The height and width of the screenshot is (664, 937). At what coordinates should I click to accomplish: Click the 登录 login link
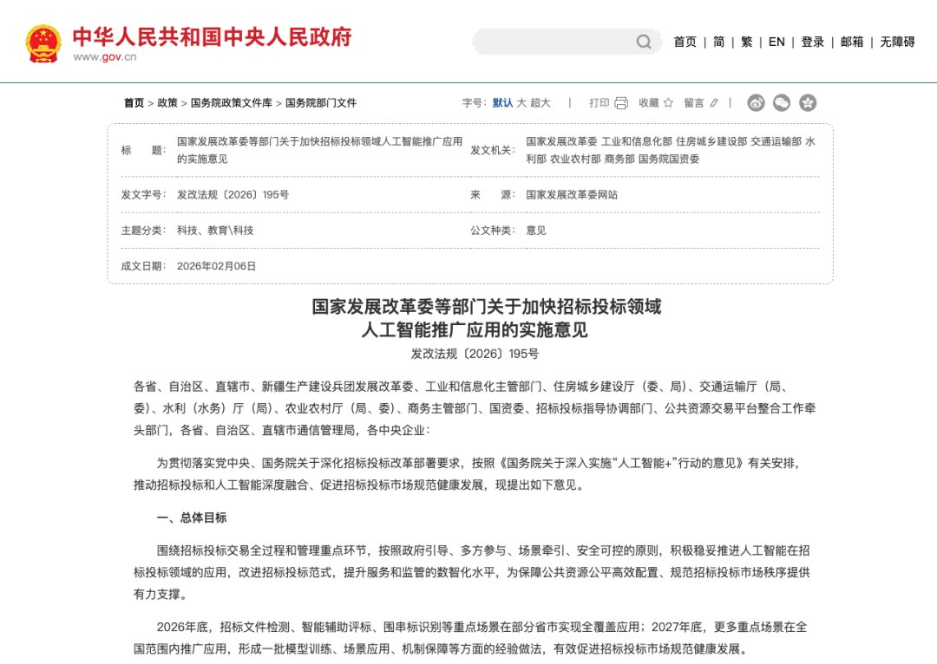(x=813, y=42)
